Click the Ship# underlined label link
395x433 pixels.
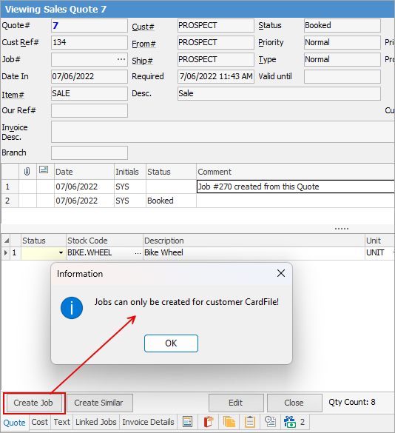pos(142,61)
